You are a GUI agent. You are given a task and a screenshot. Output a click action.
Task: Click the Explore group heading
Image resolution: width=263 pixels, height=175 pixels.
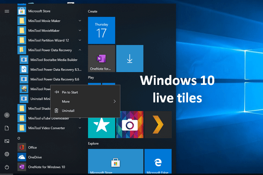tap(93, 143)
